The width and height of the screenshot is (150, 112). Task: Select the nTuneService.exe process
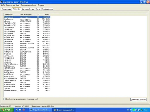coord(27,78)
